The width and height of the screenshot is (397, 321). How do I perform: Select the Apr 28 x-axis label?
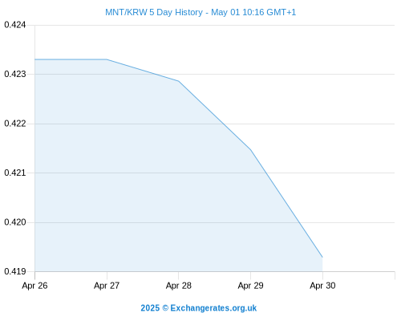point(179,286)
